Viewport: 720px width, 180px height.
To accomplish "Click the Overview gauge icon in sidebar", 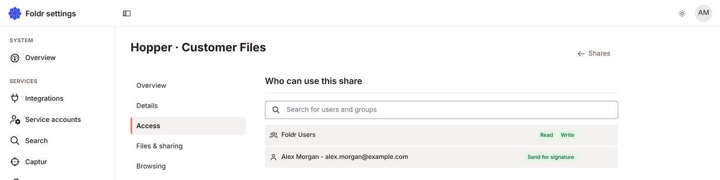I will [x=15, y=58].
